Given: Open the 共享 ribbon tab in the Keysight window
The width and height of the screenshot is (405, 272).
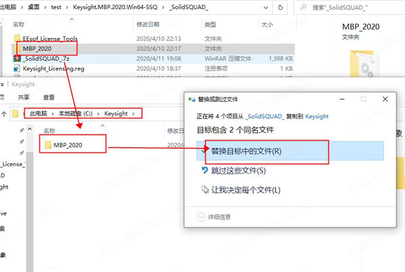Looking at the screenshot, I should pyautogui.click(x=24, y=97).
